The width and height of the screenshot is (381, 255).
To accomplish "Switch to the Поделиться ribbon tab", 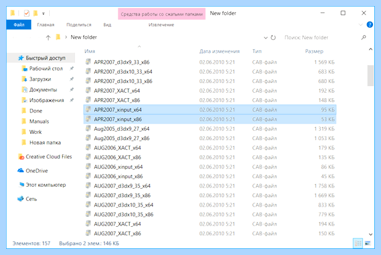I will 79,25.
